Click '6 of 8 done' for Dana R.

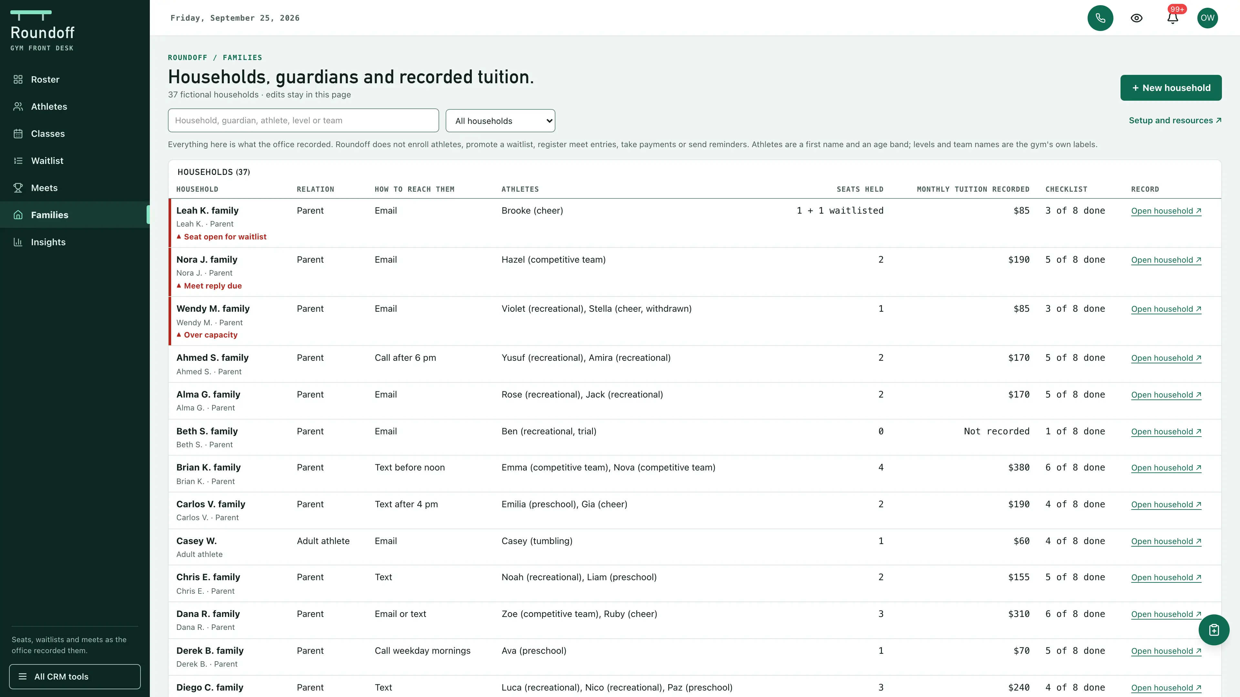point(1075,614)
